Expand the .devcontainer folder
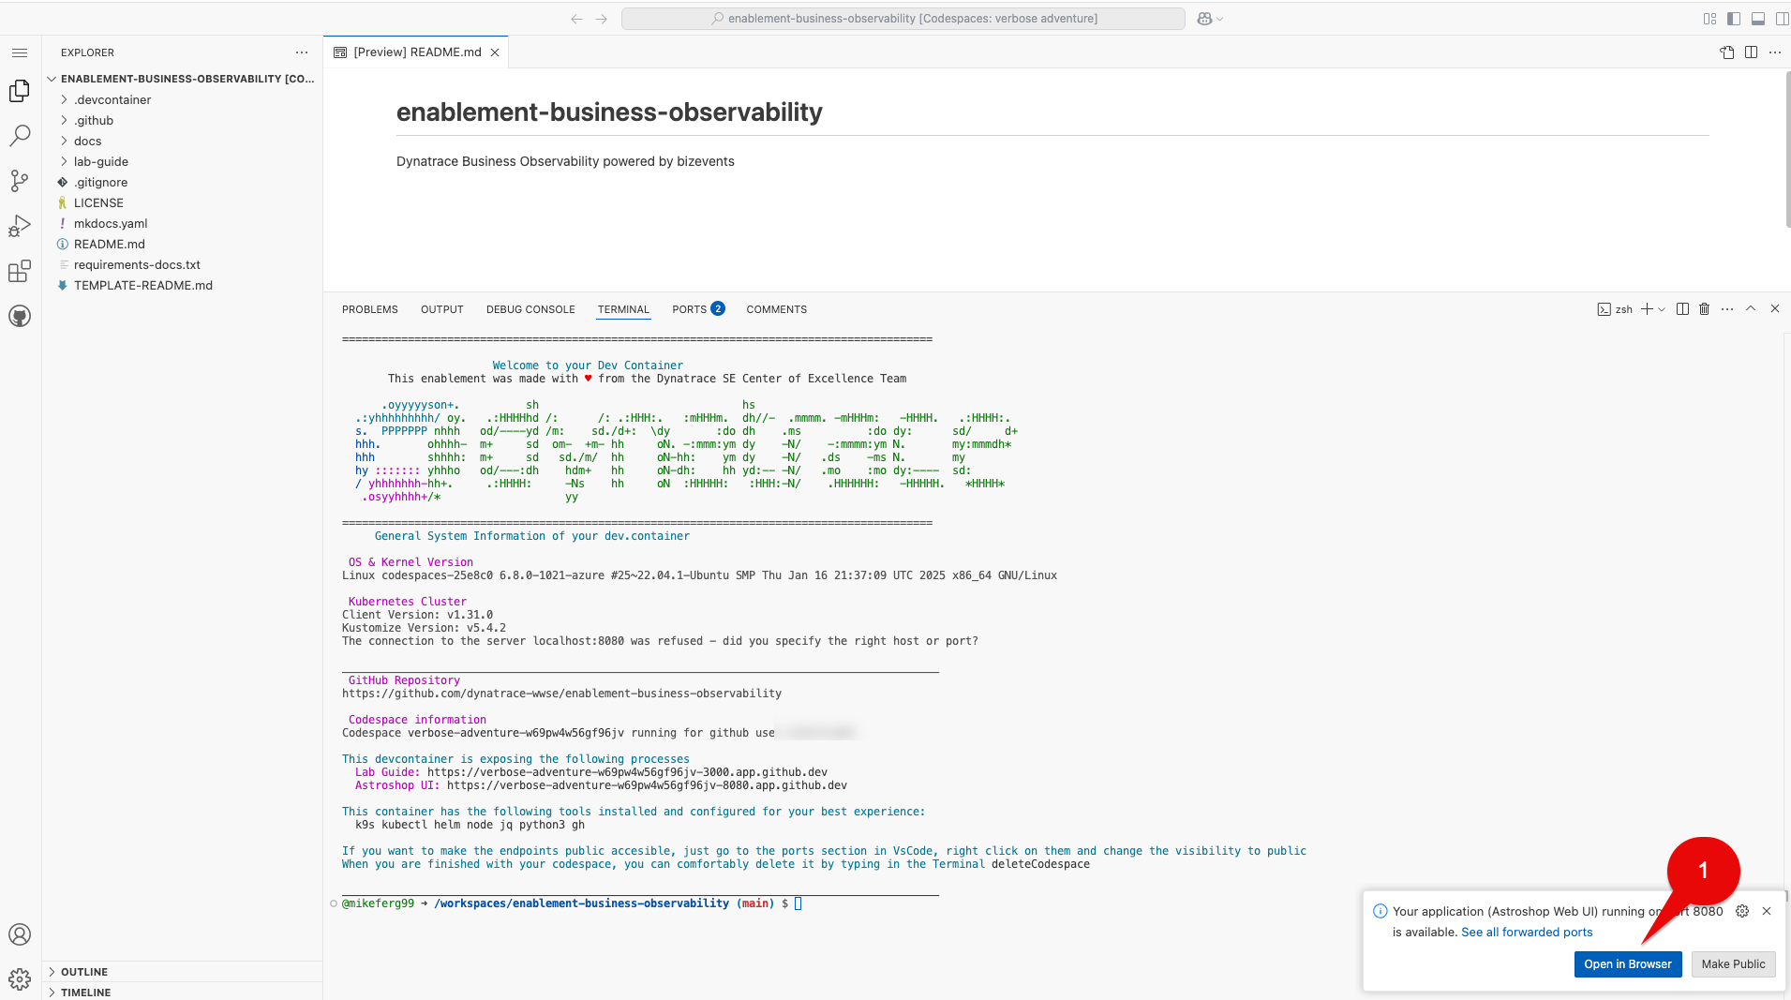This screenshot has height=1000, width=1791. point(183,99)
